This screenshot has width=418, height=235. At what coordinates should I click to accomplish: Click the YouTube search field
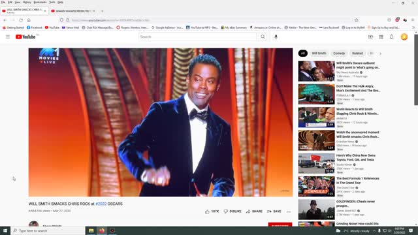click(197, 37)
